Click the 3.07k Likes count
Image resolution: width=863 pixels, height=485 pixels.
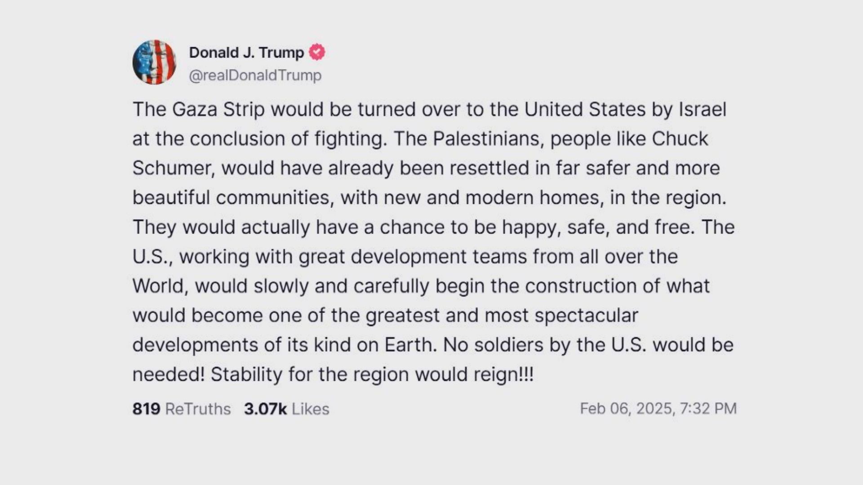(286, 409)
